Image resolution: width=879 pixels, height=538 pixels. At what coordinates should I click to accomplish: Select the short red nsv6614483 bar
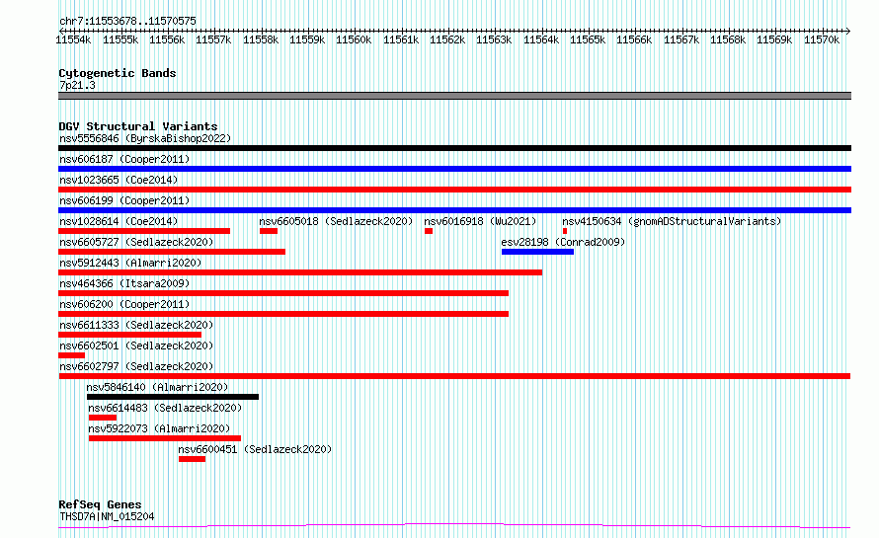[103, 418]
